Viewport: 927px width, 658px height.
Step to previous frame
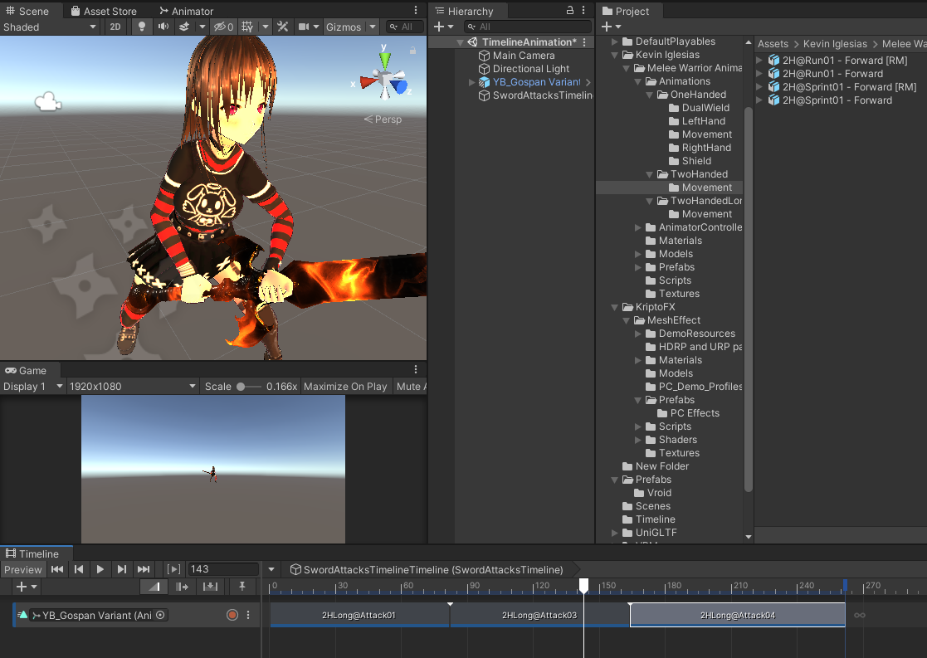tap(79, 569)
